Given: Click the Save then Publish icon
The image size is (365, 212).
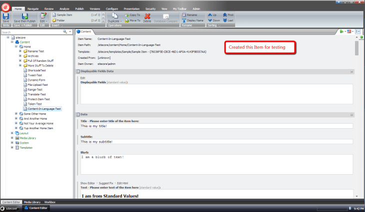Looking at the screenshot, I should [x=24, y=16].
